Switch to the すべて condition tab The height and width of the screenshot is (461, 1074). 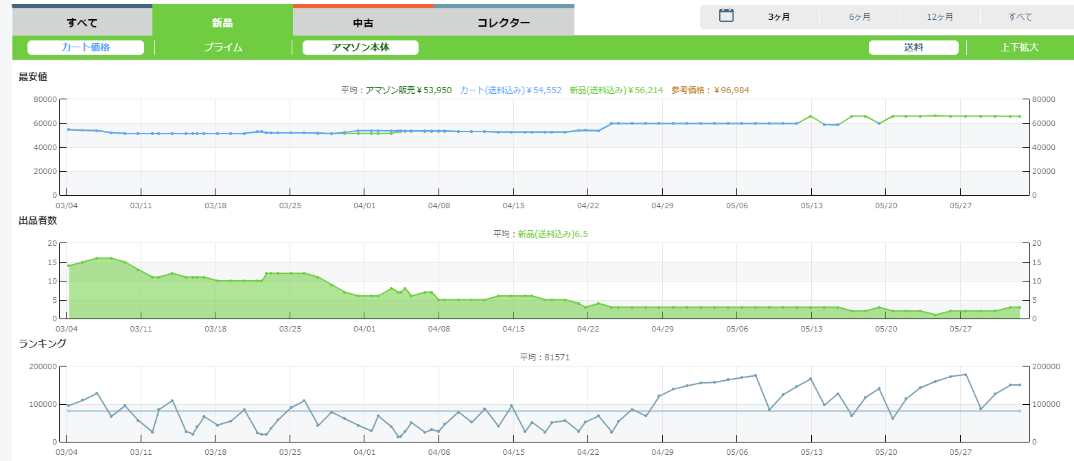[82, 23]
